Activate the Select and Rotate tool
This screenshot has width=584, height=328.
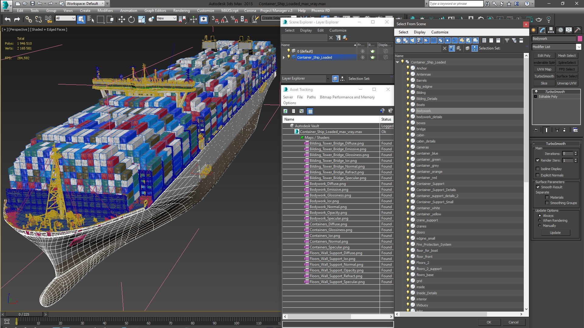pos(131,19)
